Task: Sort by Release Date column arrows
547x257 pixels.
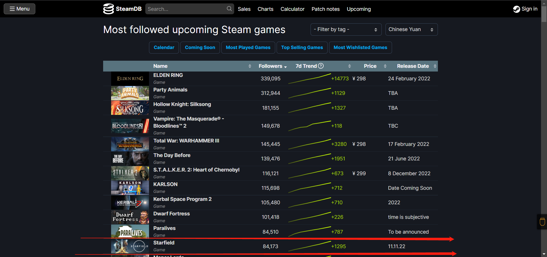Action: coord(435,66)
